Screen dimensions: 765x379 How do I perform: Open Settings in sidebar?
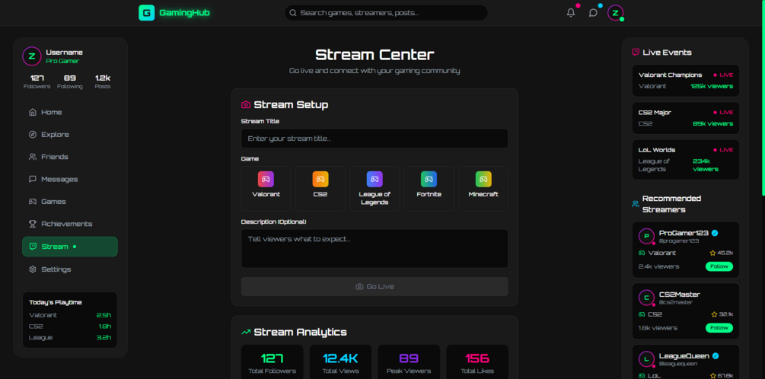pos(70,269)
